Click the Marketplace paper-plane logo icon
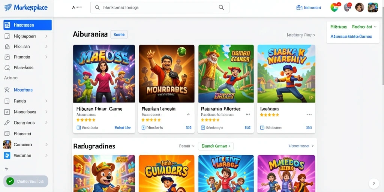Viewport: 384px width, 192px height. click(8, 7)
